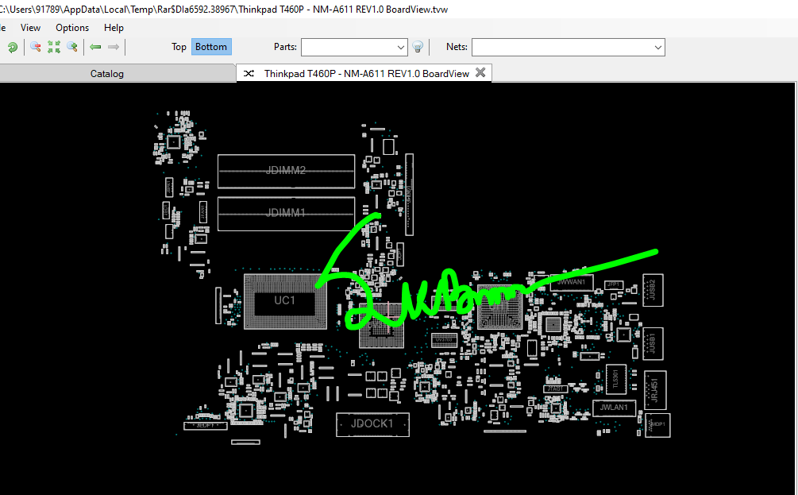Select the JDIMM2 memory slot component
Screen dimensions: 798x495
click(x=286, y=171)
